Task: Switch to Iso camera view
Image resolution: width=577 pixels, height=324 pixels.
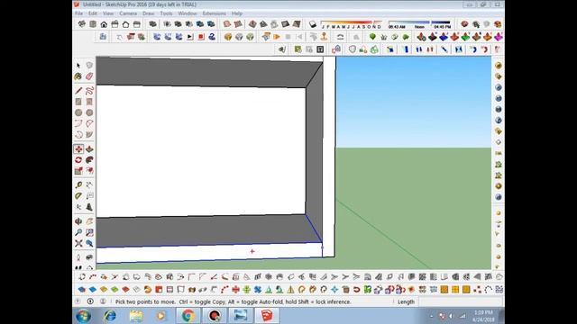Action: (82, 24)
